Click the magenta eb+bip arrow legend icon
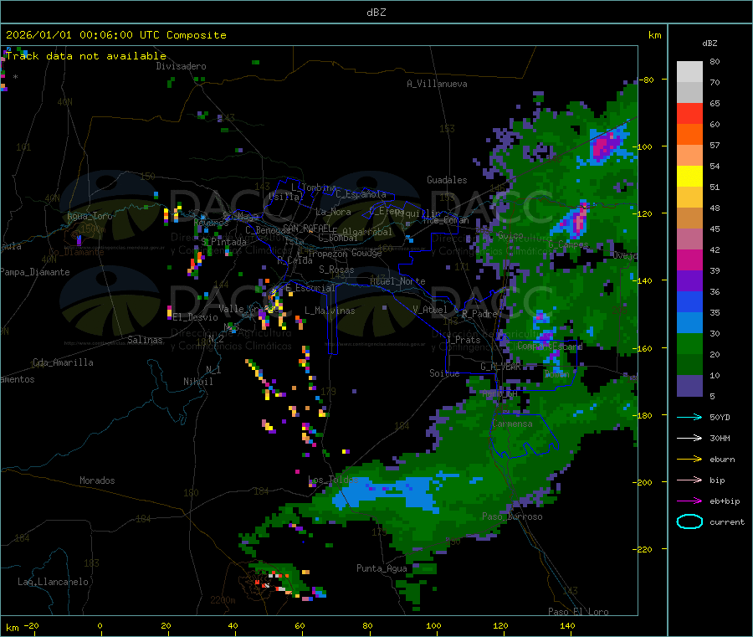The image size is (753, 637). pos(689,501)
